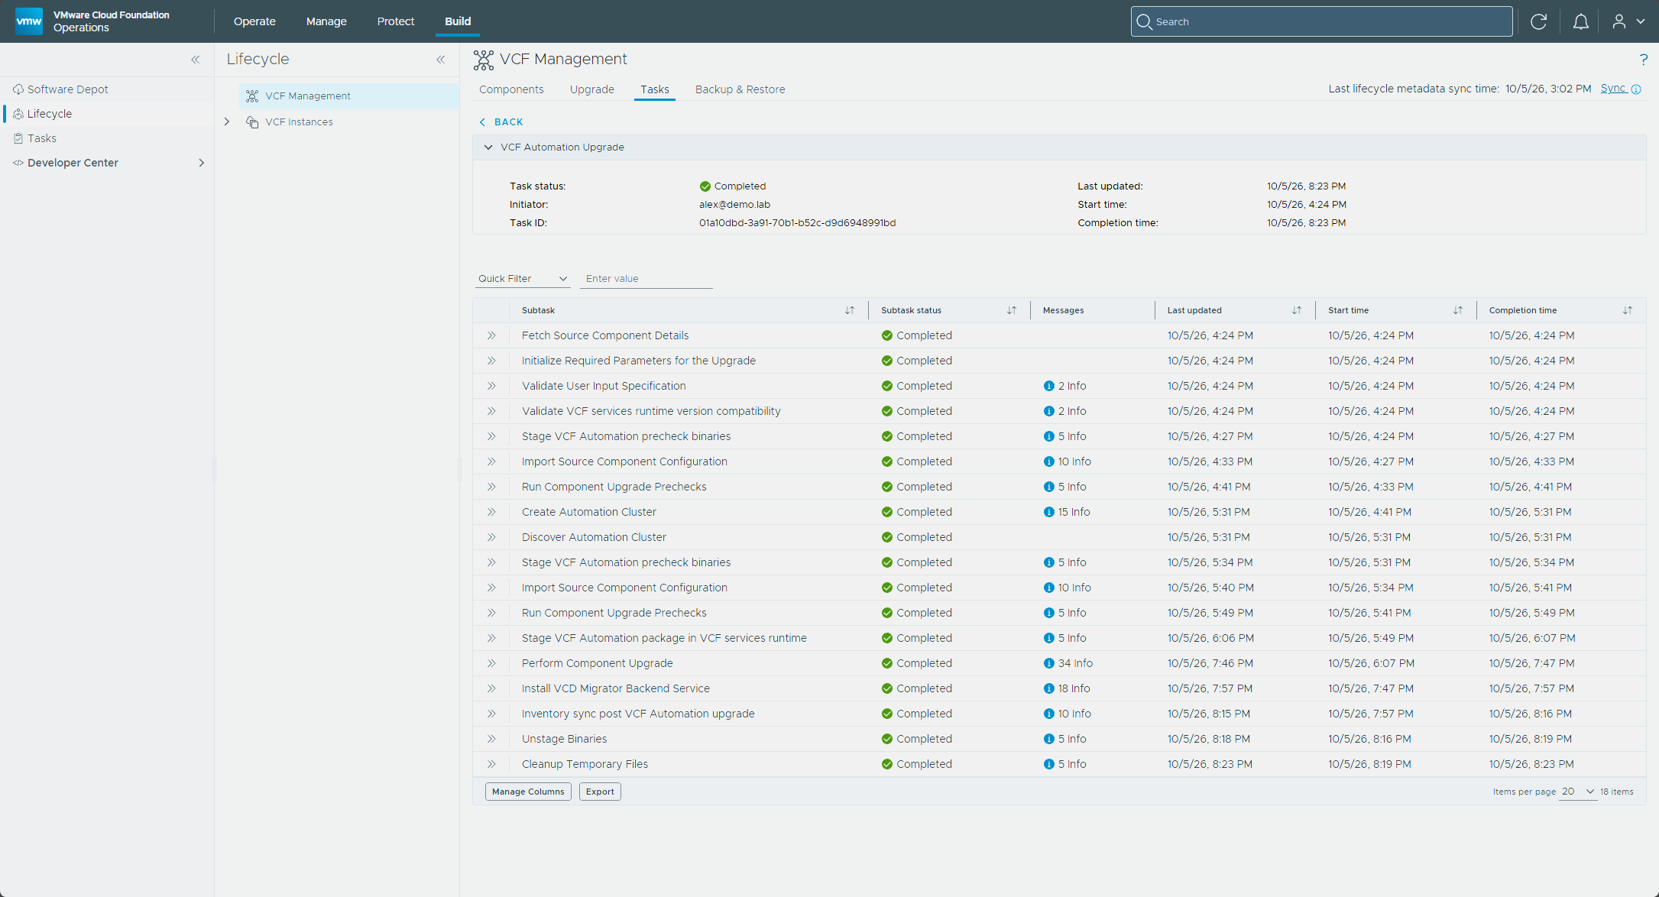Click info icon for Install VCD Migrator
Image resolution: width=1659 pixels, height=897 pixels.
tap(1049, 688)
